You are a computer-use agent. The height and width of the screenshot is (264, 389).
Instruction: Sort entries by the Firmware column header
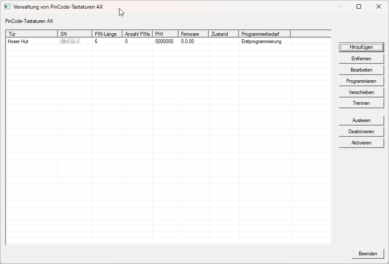coord(193,34)
